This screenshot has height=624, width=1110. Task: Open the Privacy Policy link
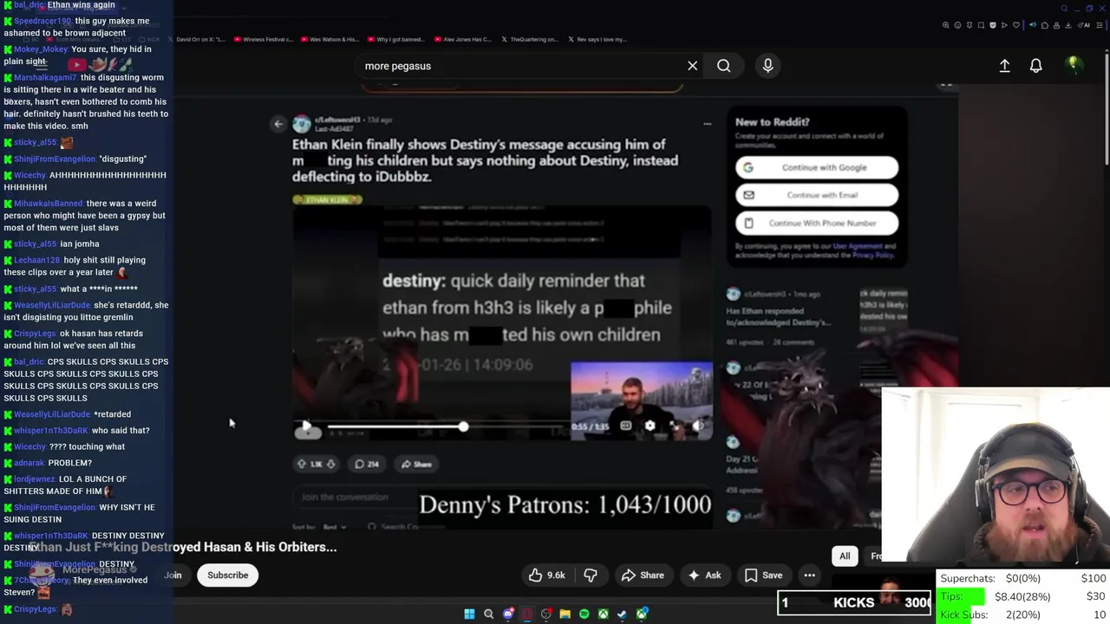874,256
